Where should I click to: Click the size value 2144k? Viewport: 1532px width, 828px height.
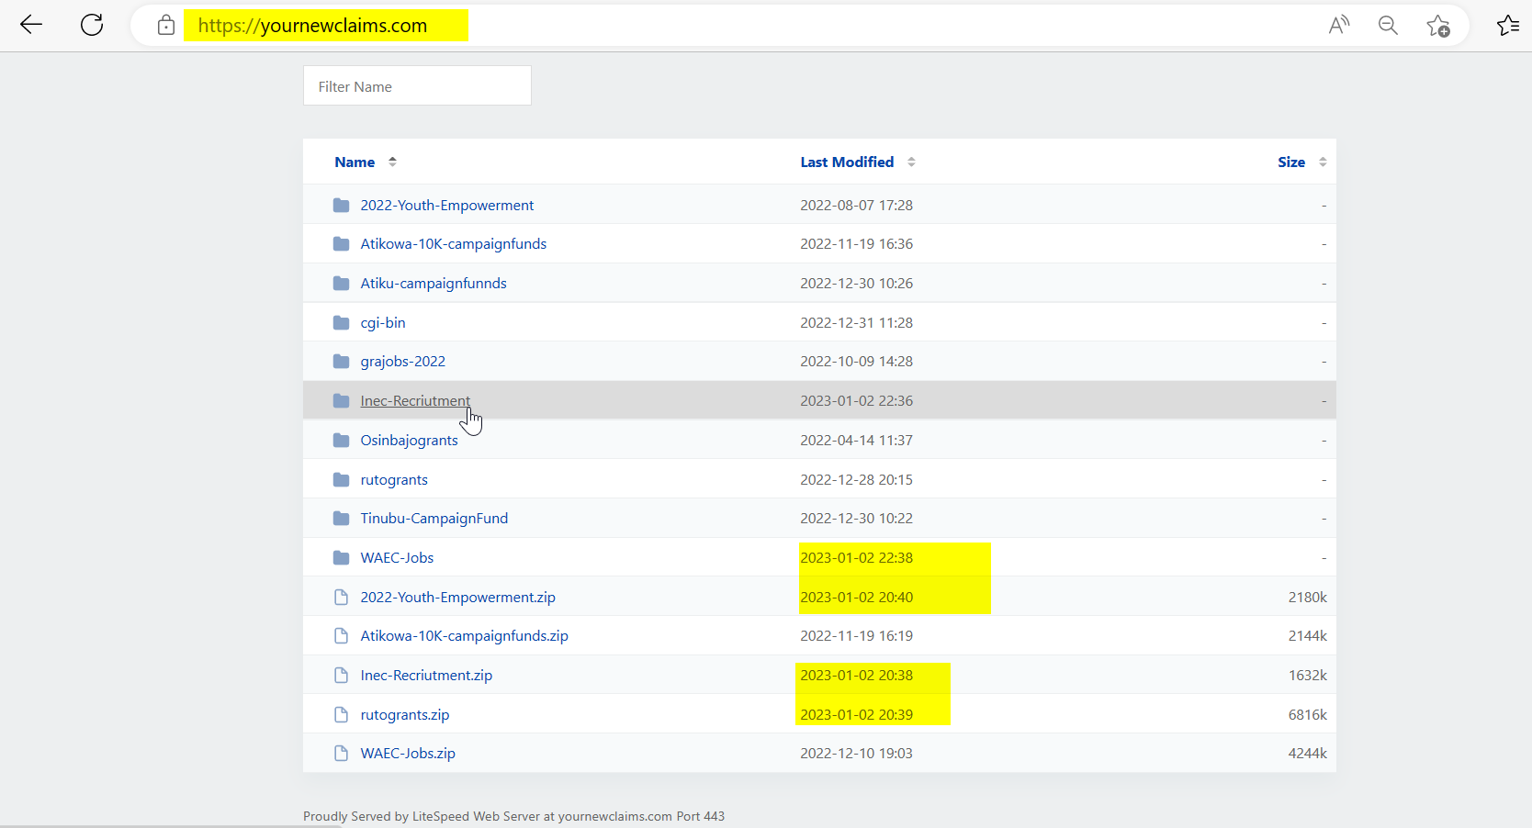pos(1308,635)
